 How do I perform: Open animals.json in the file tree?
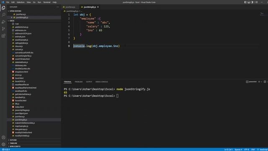pos(20,36)
